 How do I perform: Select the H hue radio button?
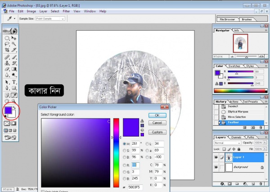124,144
